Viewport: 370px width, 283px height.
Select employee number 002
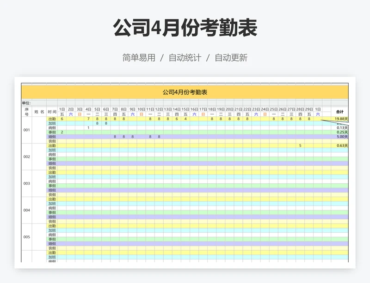(27, 157)
